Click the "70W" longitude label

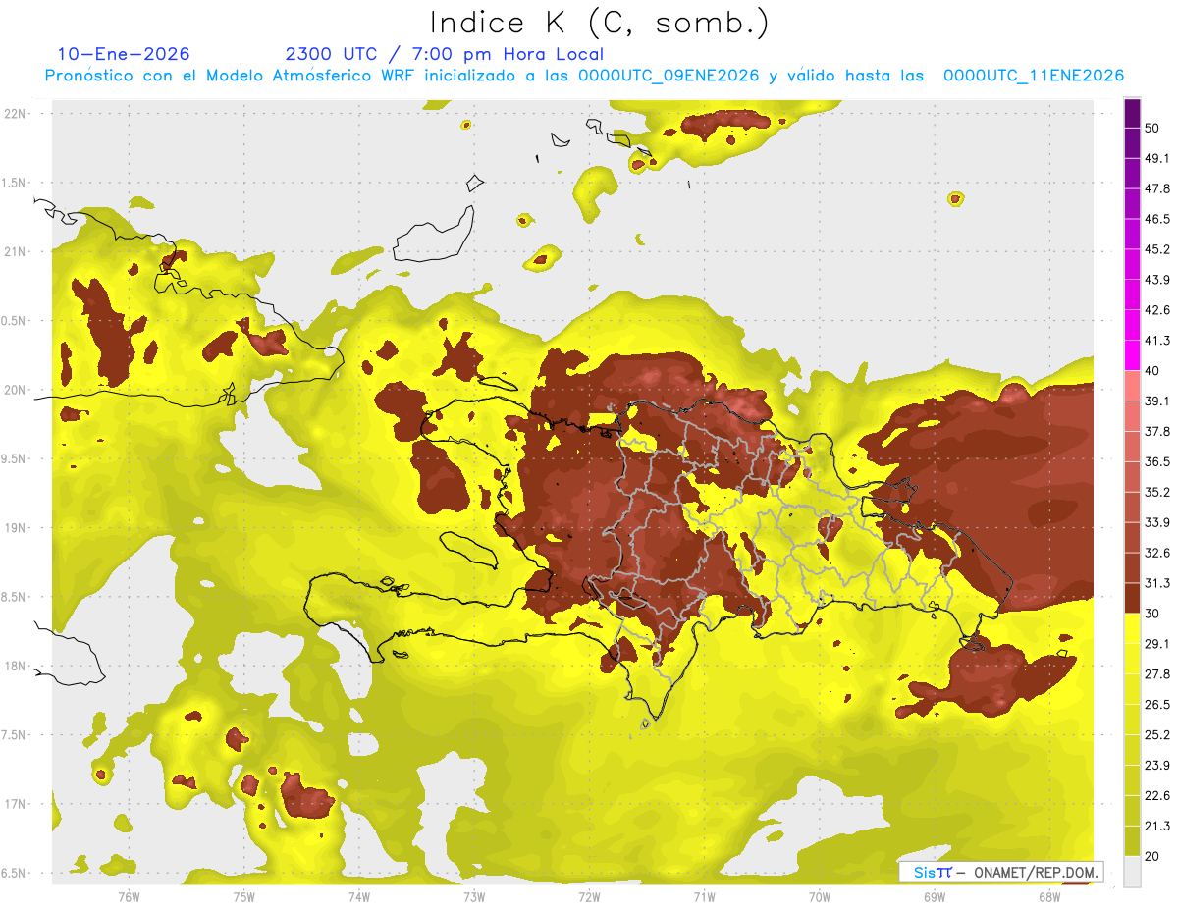[x=820, y=897]
